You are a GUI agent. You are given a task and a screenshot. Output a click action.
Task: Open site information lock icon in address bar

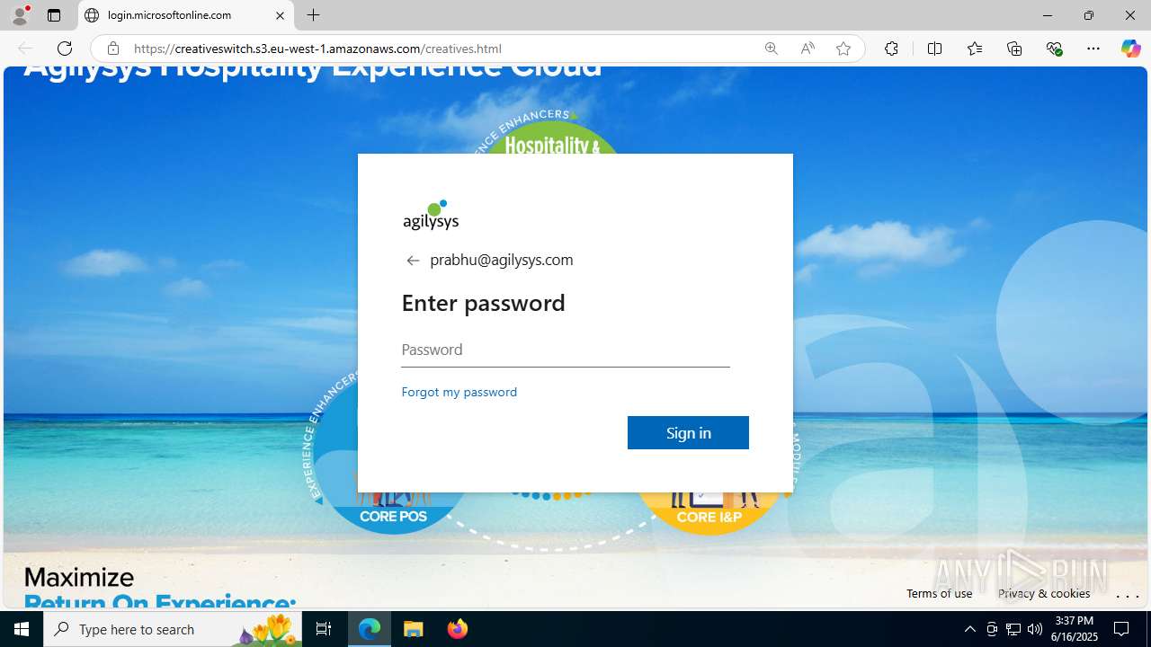pos(113,49)
